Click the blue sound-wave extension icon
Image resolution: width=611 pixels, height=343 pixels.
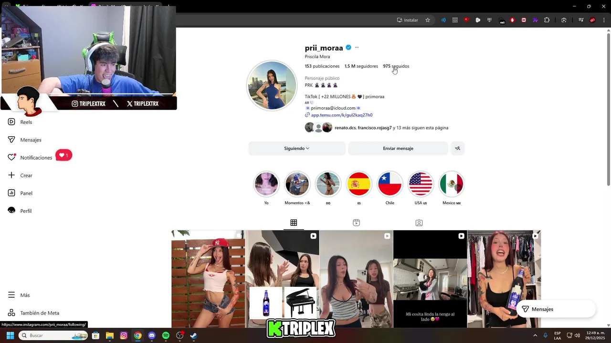pyautogui.click(x=443, y=20)
